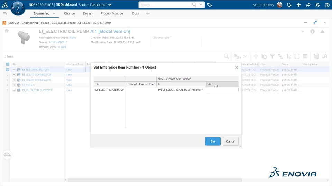Click the plus add icon in top bar
The image size is (332, 186).
[x=298, y=5]
